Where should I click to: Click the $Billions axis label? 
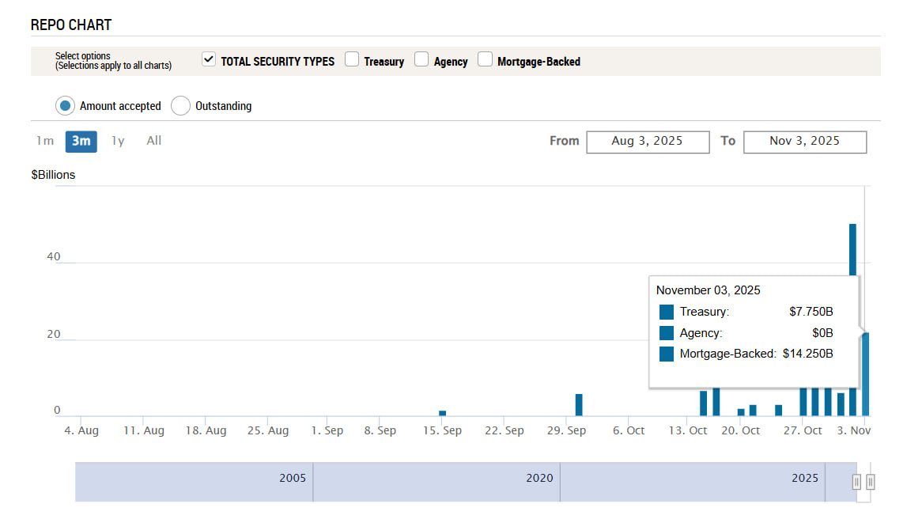point(53,175)
